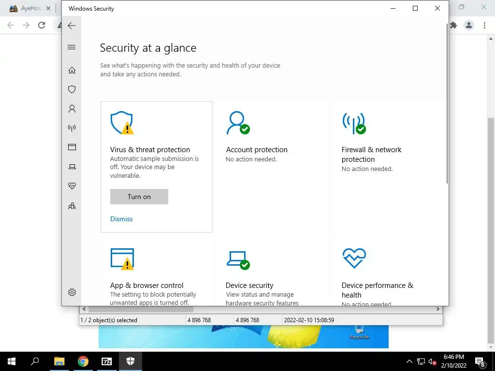This screenshot has height=371, width=495.
Task: Reload the Chrome page
Action: (42, 25)
